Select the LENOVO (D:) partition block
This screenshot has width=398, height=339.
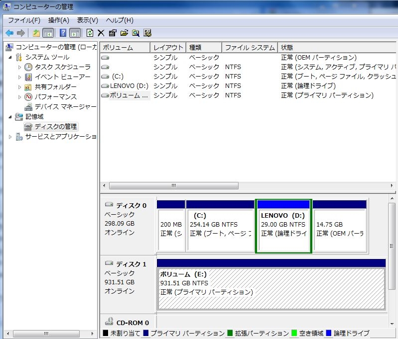(x=283, y=226)
